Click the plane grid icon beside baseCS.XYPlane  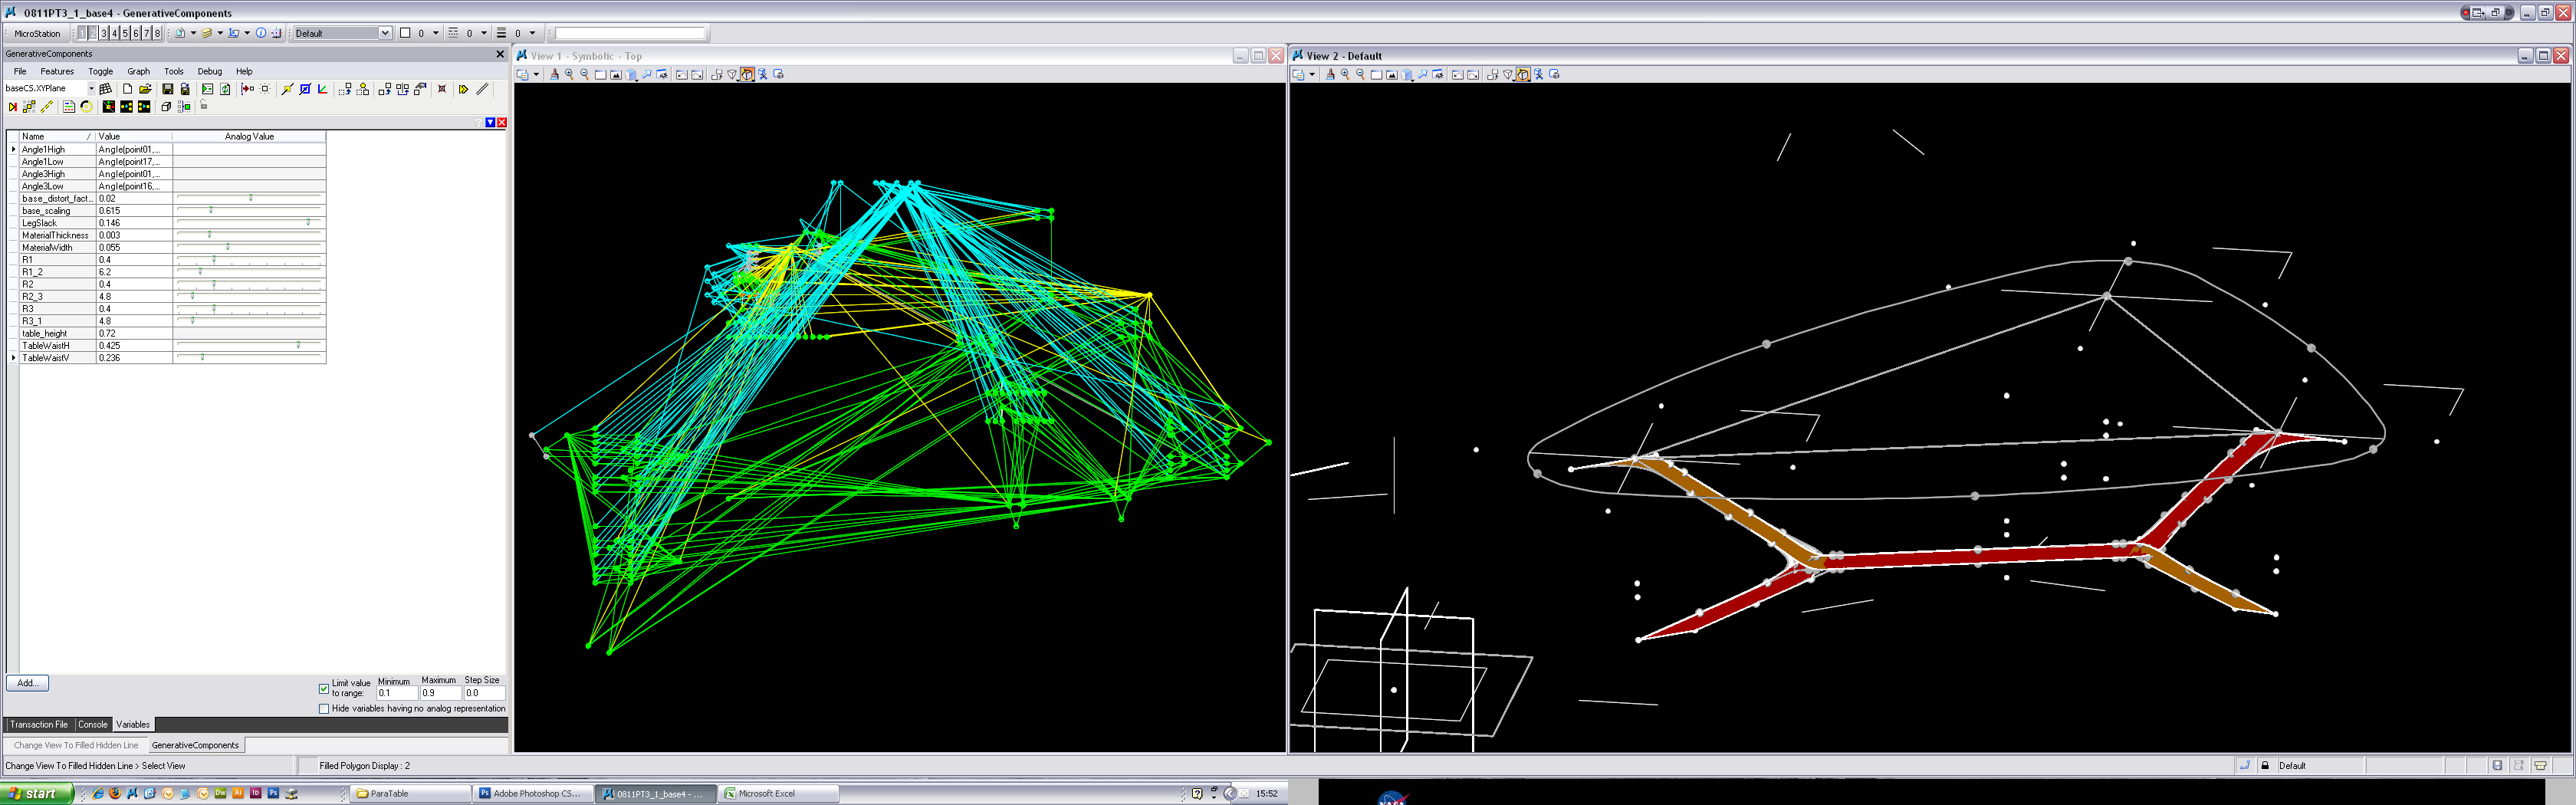pos(105,89)
